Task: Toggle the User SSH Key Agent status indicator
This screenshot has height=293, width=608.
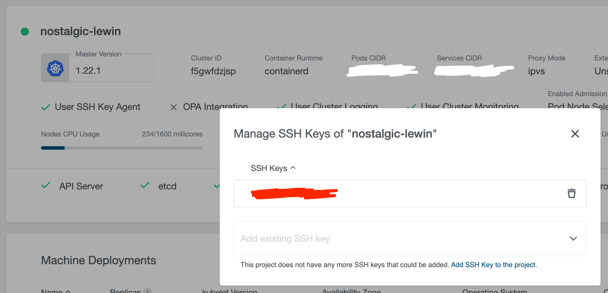Action: click(x=46, y=106)
